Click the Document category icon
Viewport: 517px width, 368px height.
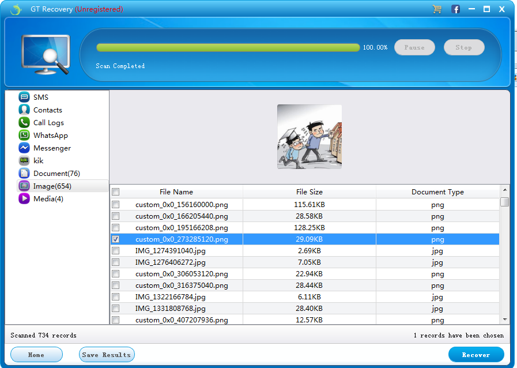[x=24, y=173]
